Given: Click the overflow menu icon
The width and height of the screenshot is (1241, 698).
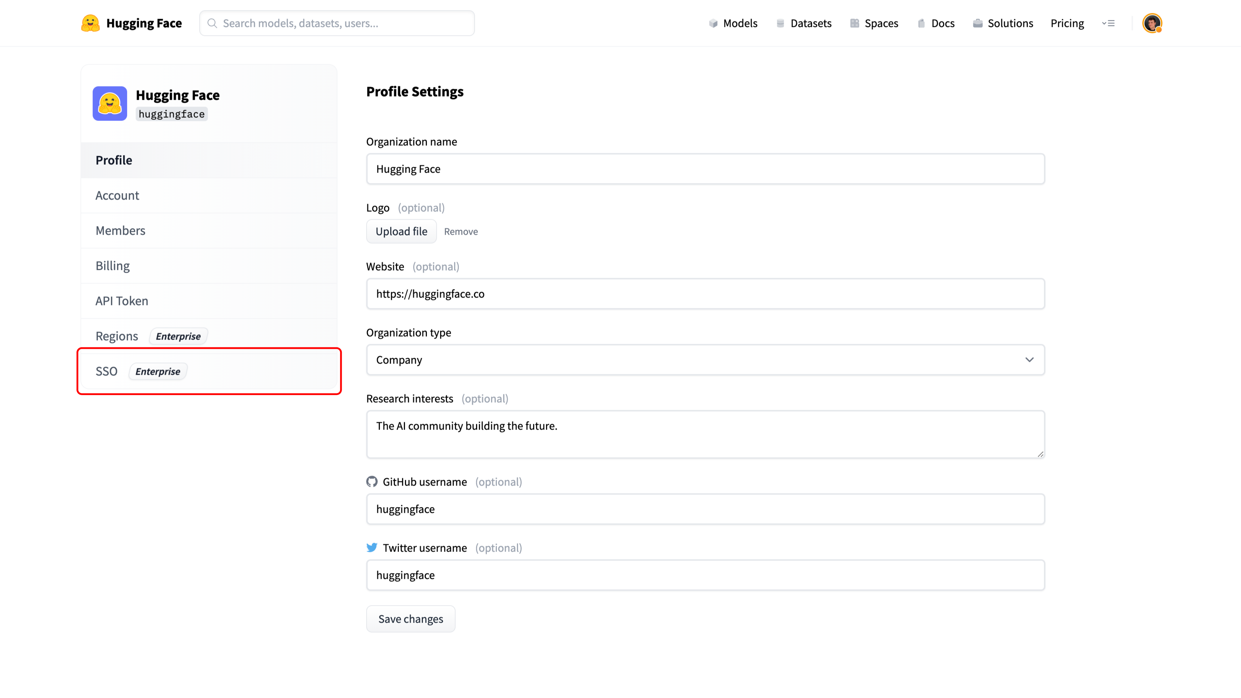Looking at the screenshot, I should (x=1108, y=23).
